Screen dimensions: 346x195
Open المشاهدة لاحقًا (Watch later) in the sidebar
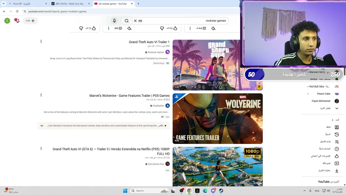329,149
